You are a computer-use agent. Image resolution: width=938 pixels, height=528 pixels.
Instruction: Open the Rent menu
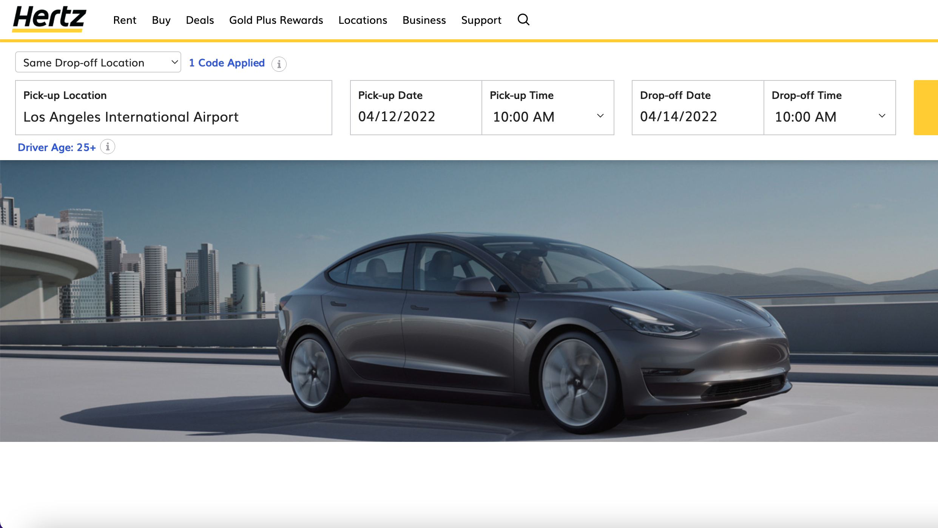pos(125,20)
